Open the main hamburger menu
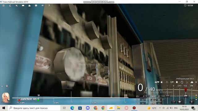Image resolution: width=198 pixels, height=111 pixels. coord(3,6)
